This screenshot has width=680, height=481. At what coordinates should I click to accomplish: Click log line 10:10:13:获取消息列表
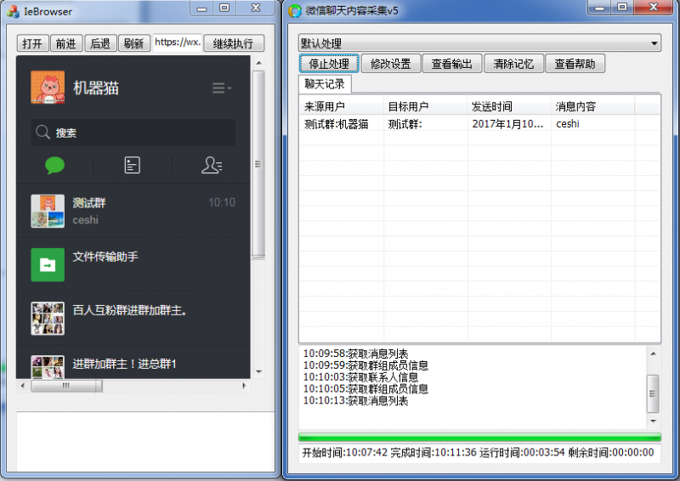click(x=355, y=400)
